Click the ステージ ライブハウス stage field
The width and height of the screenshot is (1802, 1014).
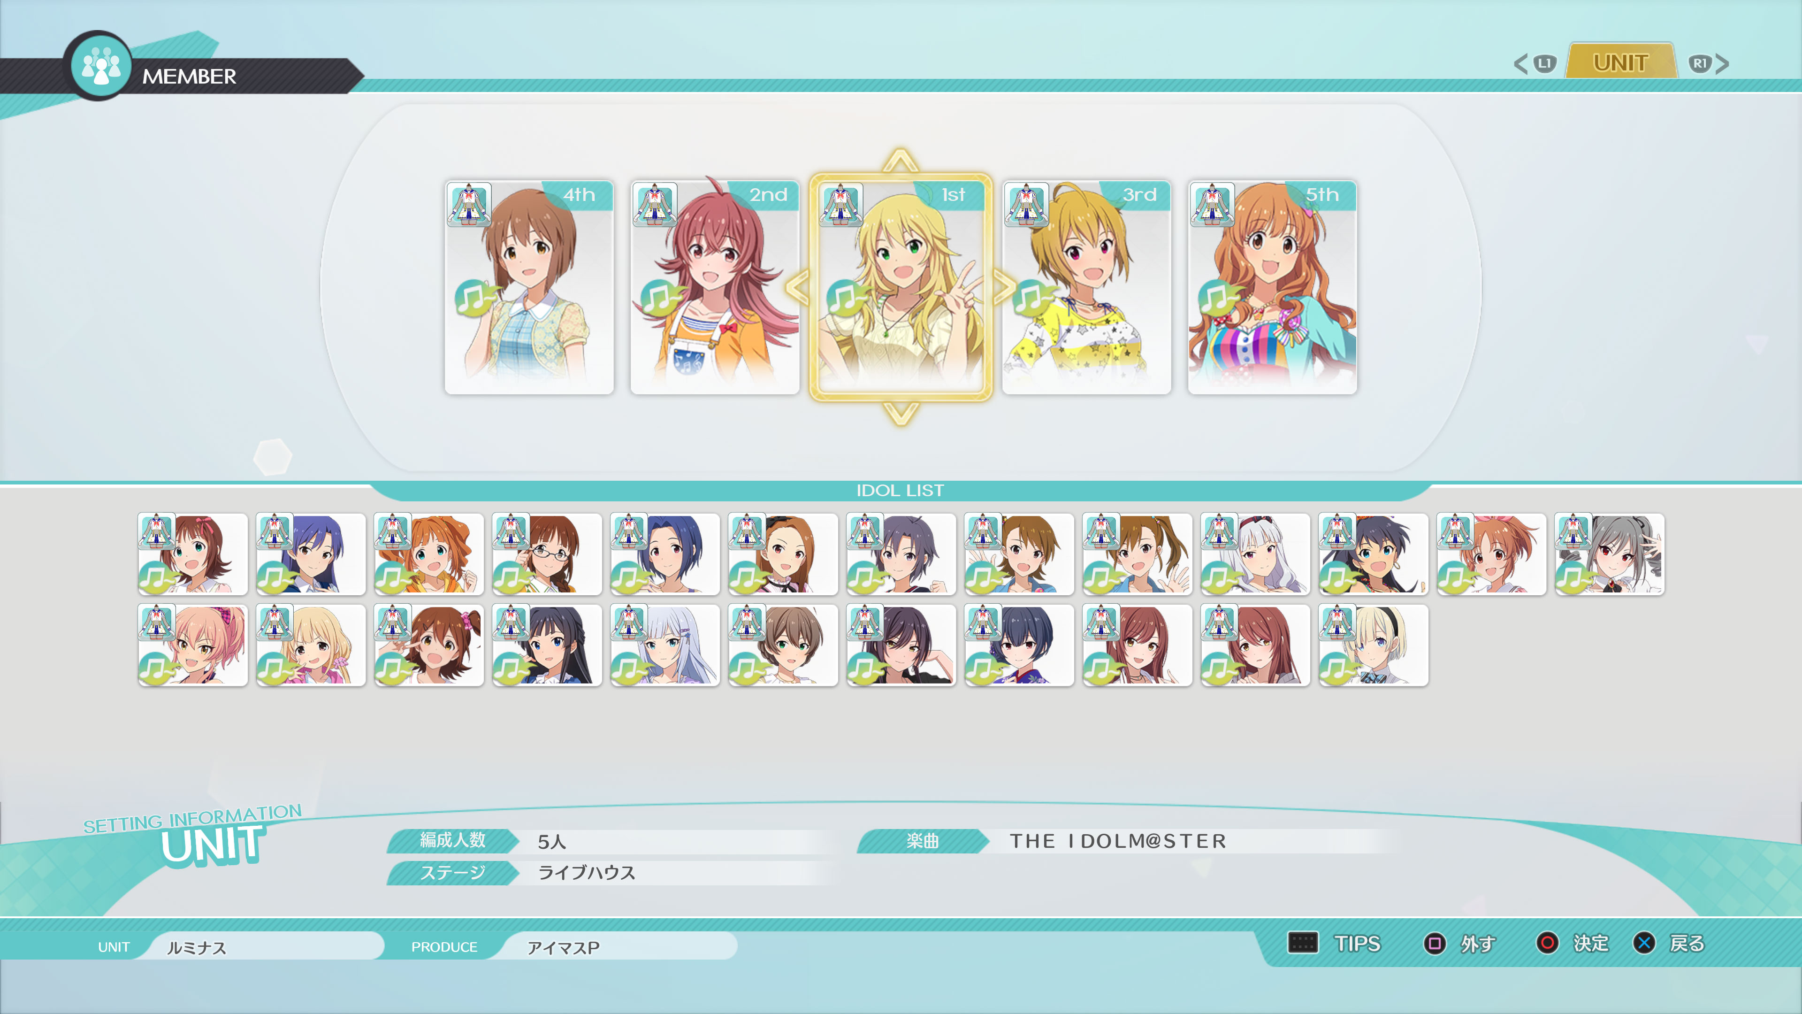pos(586,872)
